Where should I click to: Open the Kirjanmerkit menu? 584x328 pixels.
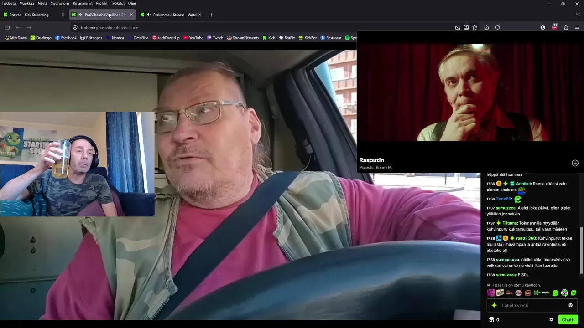point(83,3)
